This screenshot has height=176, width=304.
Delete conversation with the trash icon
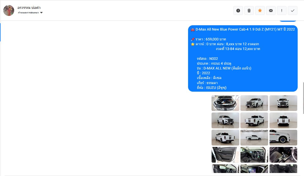pos(249,11)
